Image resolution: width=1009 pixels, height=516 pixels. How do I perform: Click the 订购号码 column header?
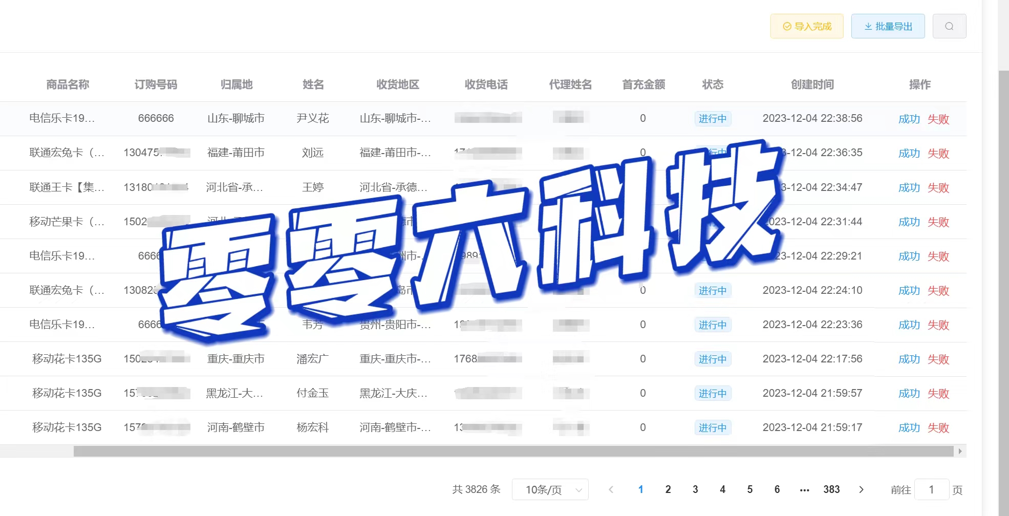pyautogui.click(x=156, y=84)
